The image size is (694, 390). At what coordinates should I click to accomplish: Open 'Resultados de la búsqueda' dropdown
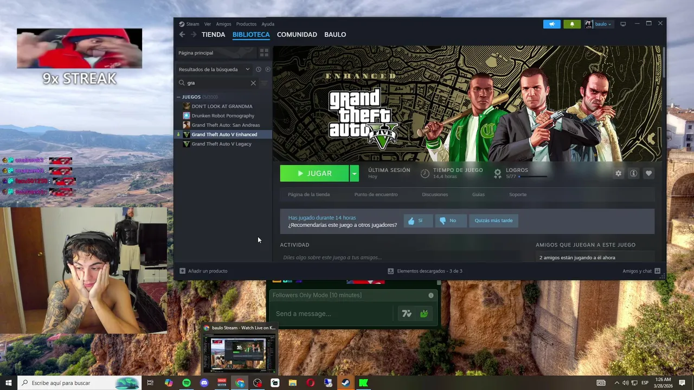214,69
